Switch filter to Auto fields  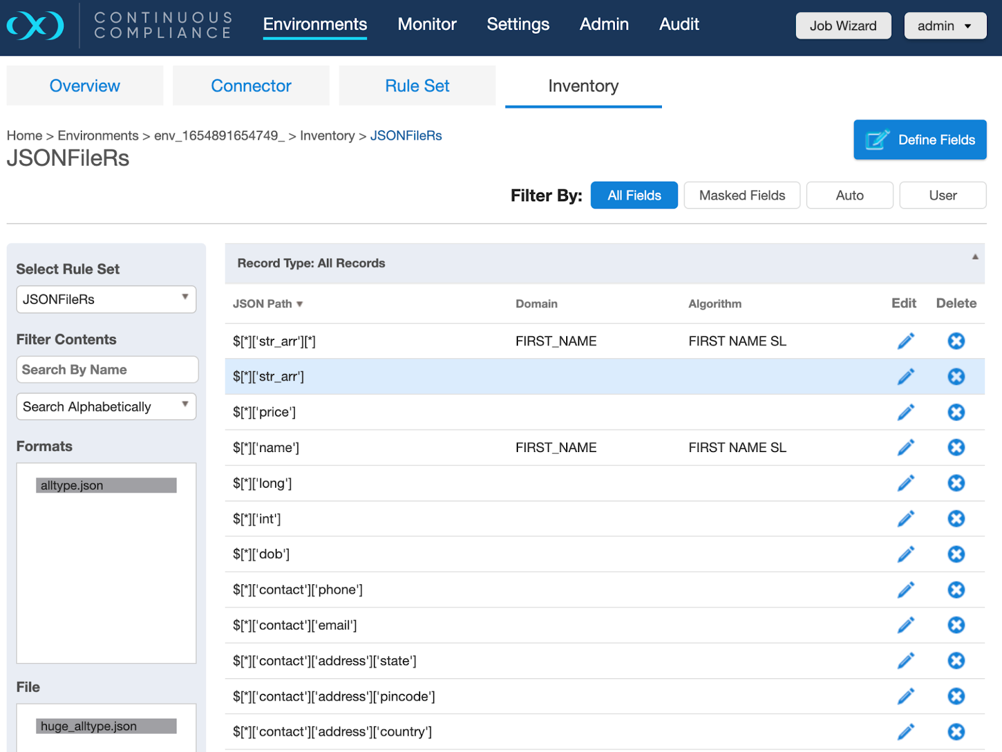(x=849, y=195)
